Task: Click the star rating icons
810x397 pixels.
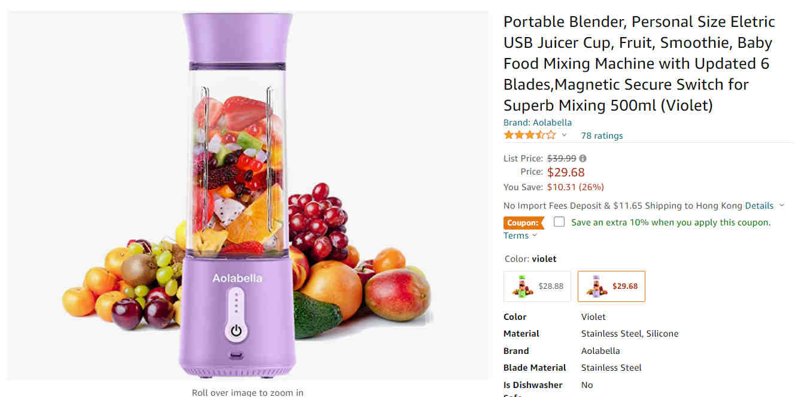Action: [530, 135]
